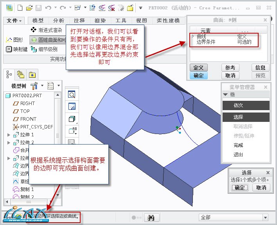
Task: Toggle the 圆锥曲面 display button
Action: [x=48, y=40]
